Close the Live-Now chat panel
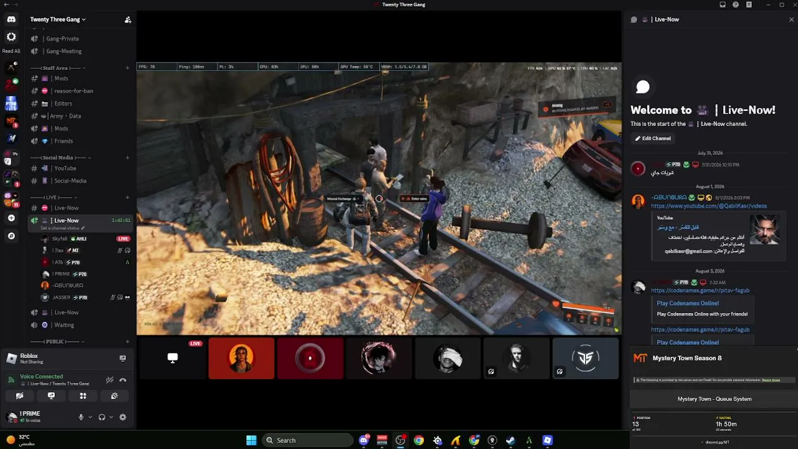Viewport: 798px width, 449px height. [x=792, y=20]
